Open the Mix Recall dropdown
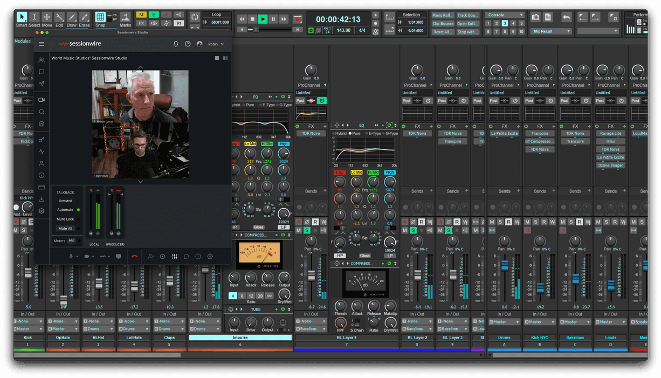Screen dimensions: 661x378 [x=550, y=31]
